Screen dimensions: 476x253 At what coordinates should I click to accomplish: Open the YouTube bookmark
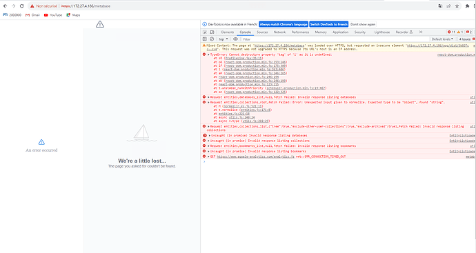53,15
